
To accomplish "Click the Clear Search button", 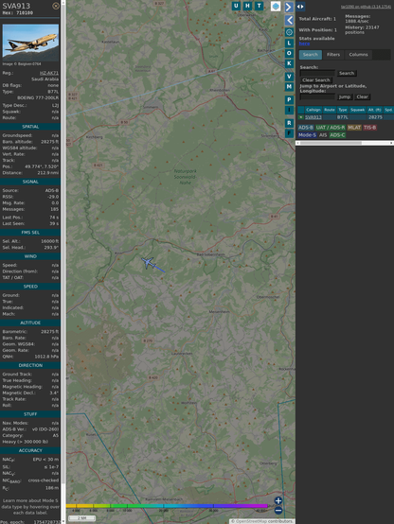I will click(x=316, y=80).
